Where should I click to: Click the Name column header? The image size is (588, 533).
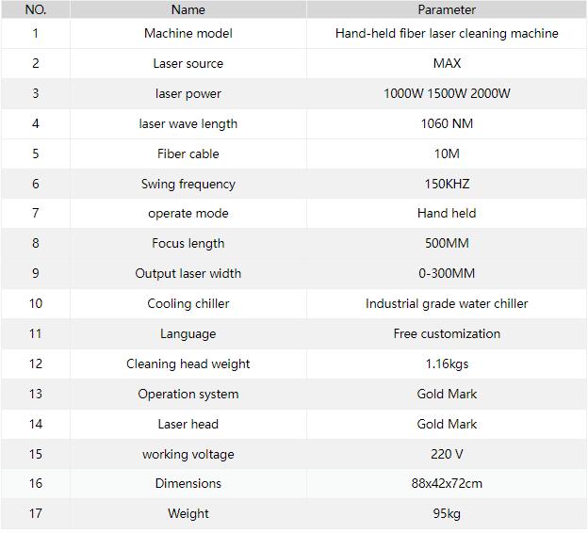188,9
